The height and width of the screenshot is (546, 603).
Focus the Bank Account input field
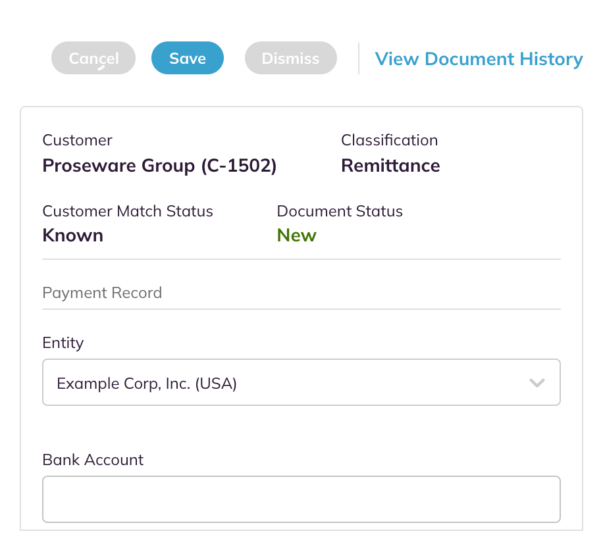coord(301,499)
